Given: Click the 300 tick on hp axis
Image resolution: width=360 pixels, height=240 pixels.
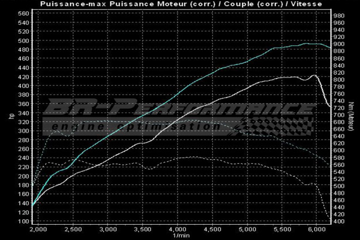Looking at the screenshot, I should point(23,131).
